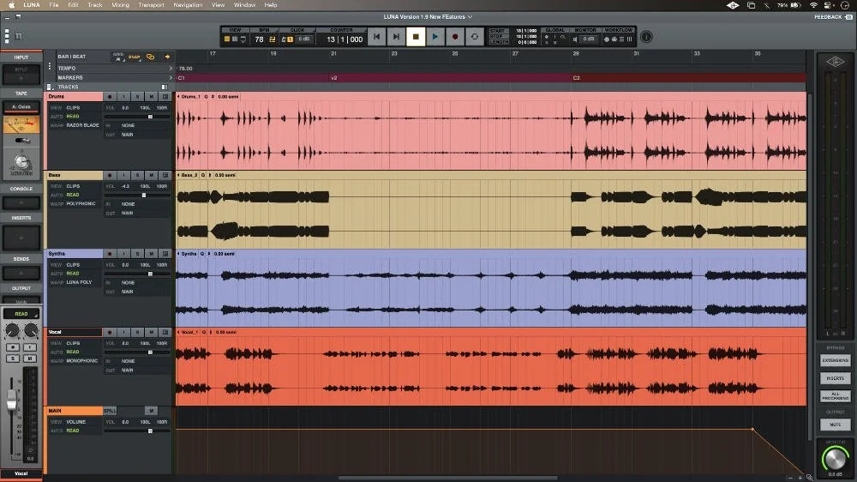Toggle the Loop cycle button
857x482 pixels.
pyautogui.click(x=475, y=37)
